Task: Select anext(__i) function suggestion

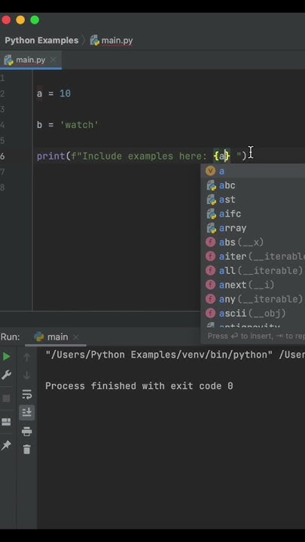Action: click(x=253, y=285)
